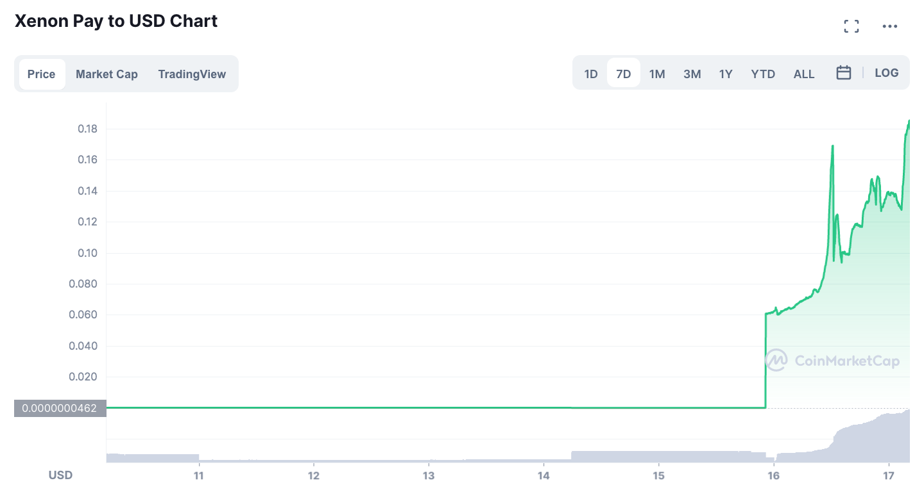Select the ALL time range
The height and width of the screenshot is (483, 924).
coord(804,74)
